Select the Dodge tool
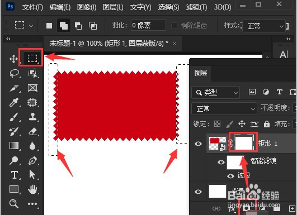The width and height of the screenshot is (297, 215). click(14, 160)
